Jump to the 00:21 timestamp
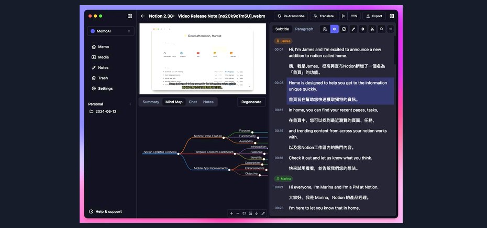The image size is (487, 228). (x=279, y=187)
